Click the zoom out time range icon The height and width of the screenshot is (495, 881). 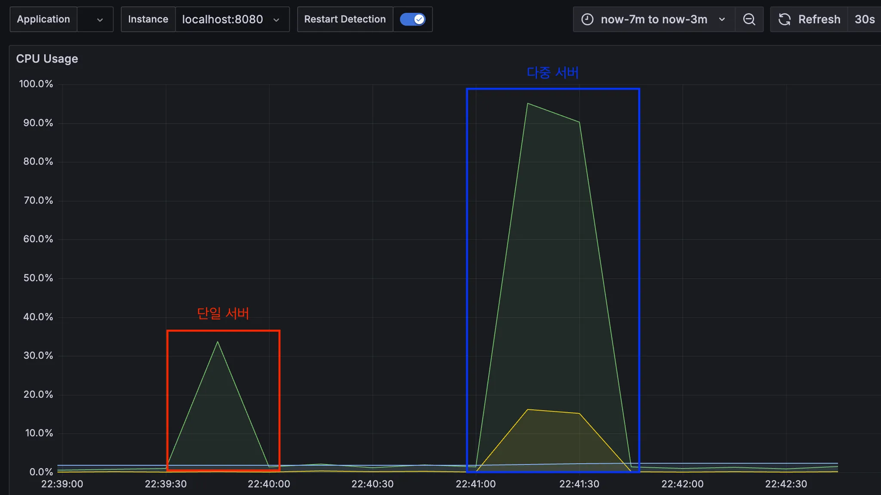coord(749,19)
